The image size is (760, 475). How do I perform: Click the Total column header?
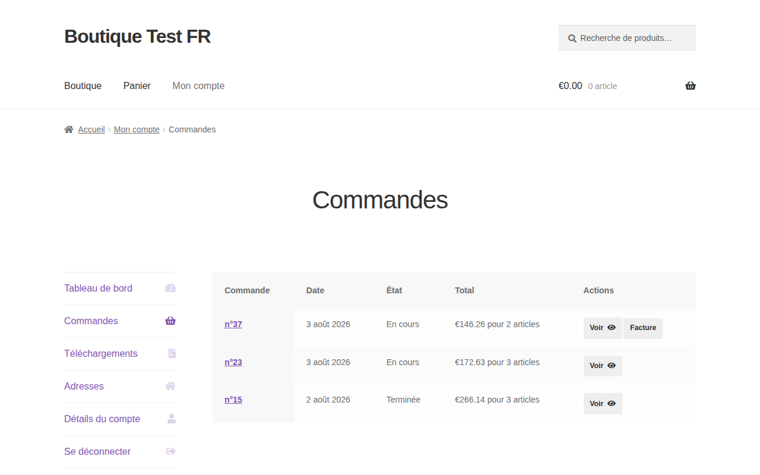point(464,290)
